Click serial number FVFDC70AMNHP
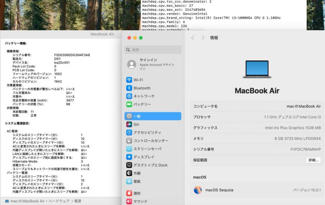The height and width of the screenshot is (205, 325). [305, 149]
